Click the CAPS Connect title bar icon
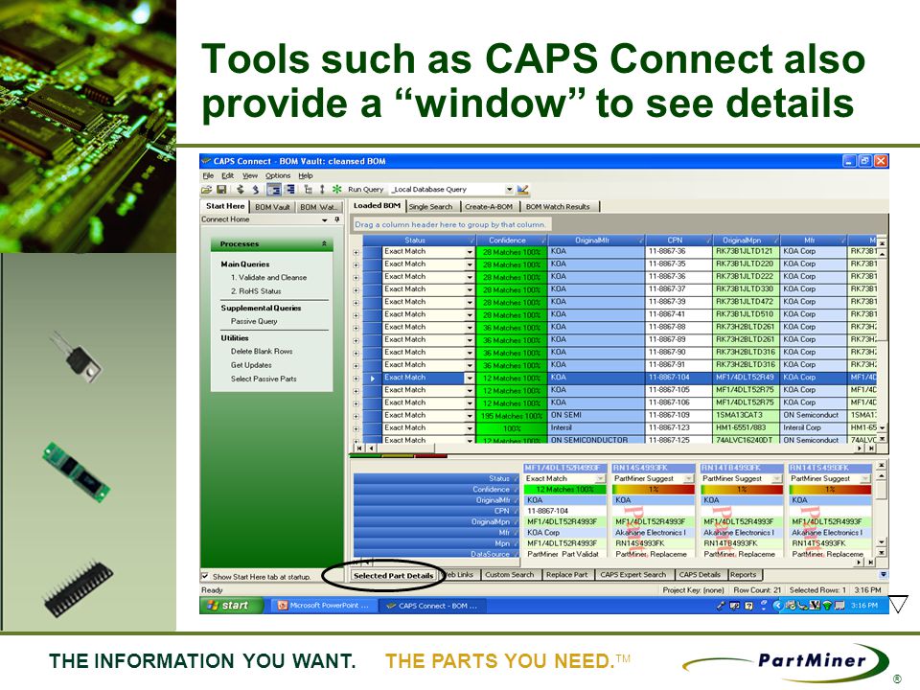Image resolution: width=920 pixels, height=690 pixels. pyautogui.click(x=206, y=161)
